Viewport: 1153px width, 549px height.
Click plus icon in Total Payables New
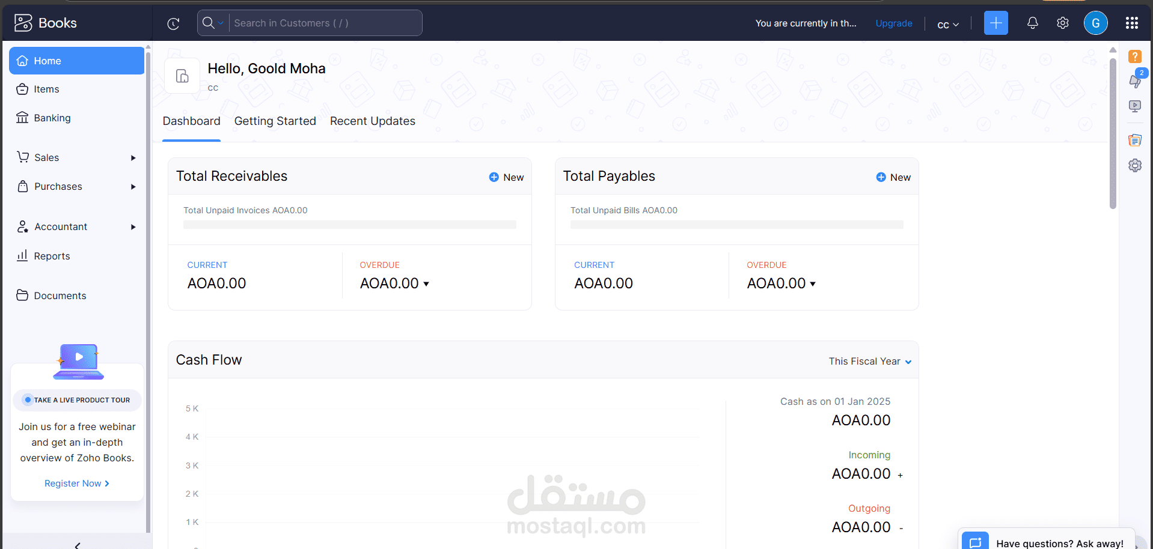881,177
